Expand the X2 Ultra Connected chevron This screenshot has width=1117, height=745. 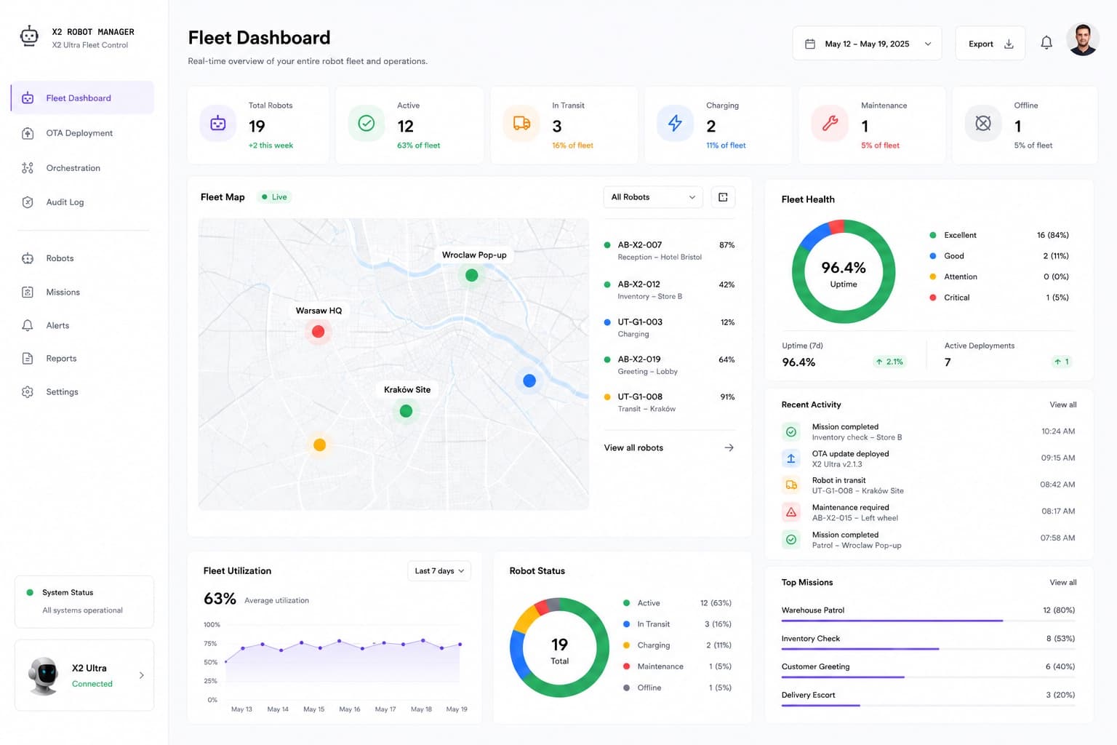141,675
